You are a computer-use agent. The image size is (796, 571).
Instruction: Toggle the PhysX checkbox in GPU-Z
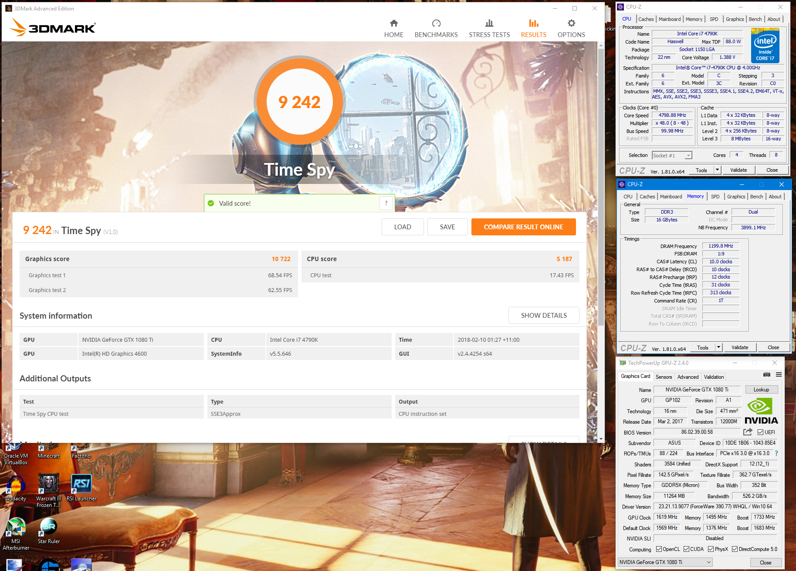(x=711, y=549)
